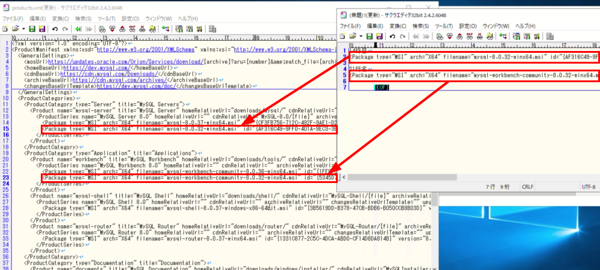Click Find binoculars icon in products.xml toolbar
The height and width of the screenshot is (270, 600).
(x=102, y=28)
